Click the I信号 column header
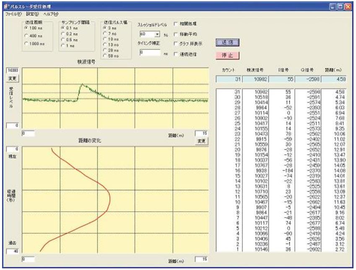356x270 pixels. [283, 70]
